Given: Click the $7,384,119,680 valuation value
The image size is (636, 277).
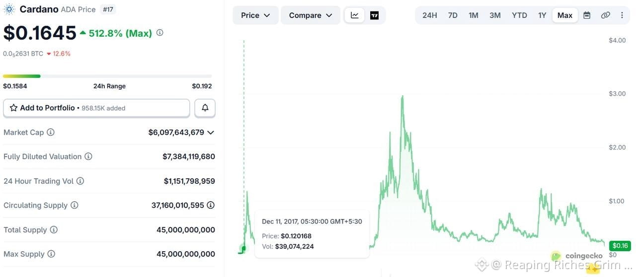Looking at the screenshot, I should click(x=189, y=157).
